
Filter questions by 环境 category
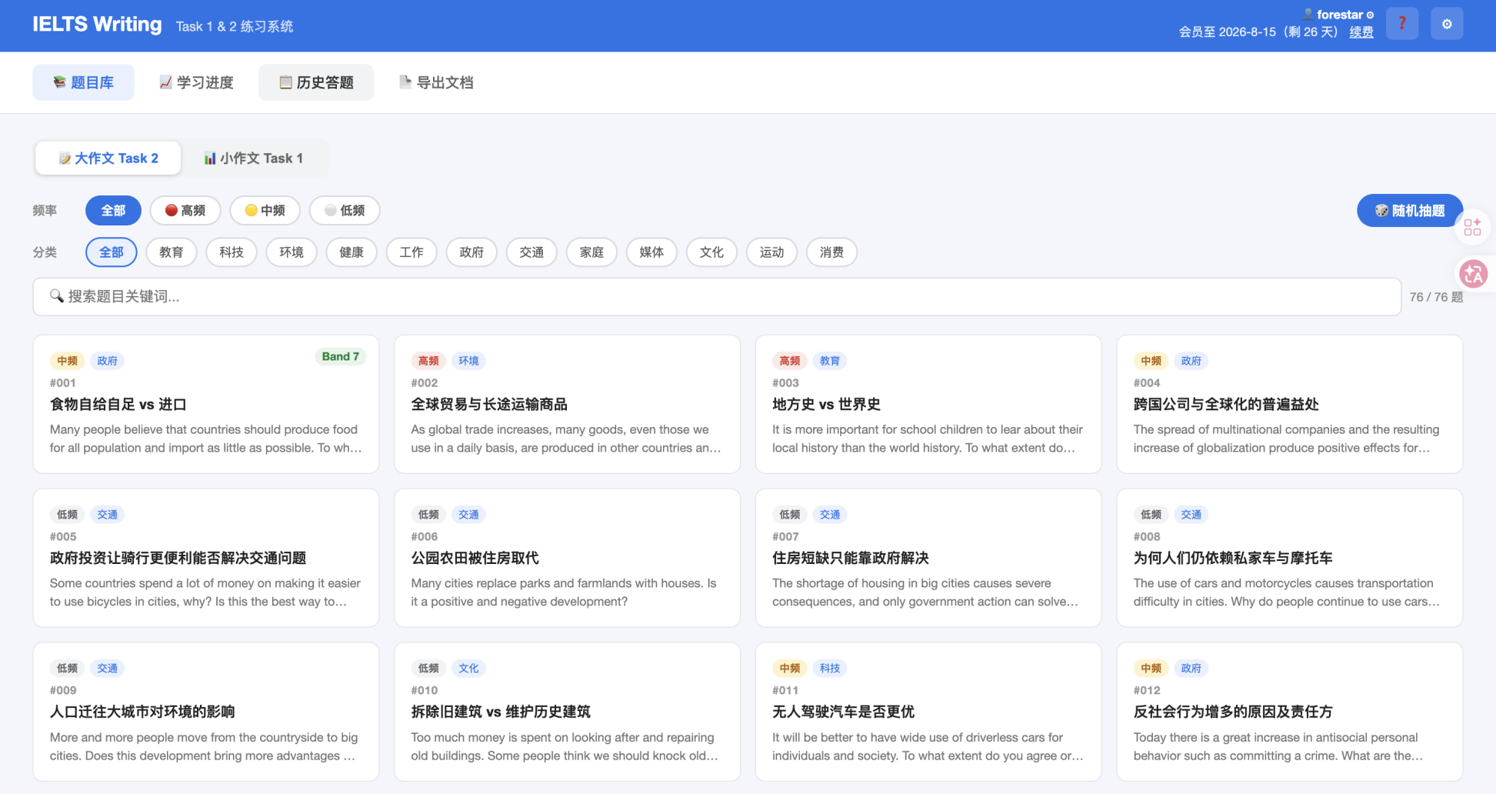[x=292, y=252]
